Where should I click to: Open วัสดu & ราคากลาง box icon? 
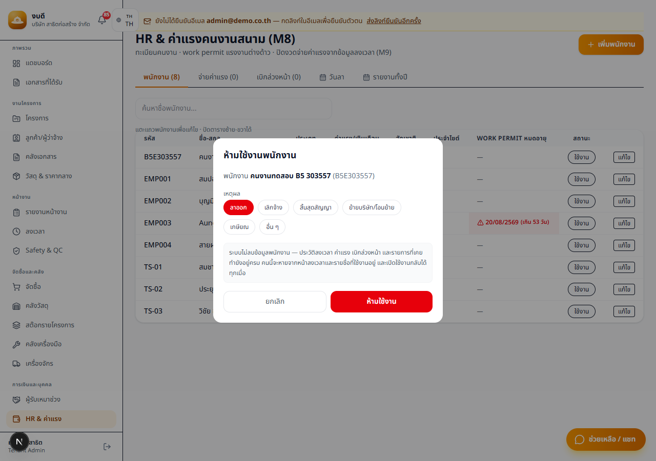point(16,176)
